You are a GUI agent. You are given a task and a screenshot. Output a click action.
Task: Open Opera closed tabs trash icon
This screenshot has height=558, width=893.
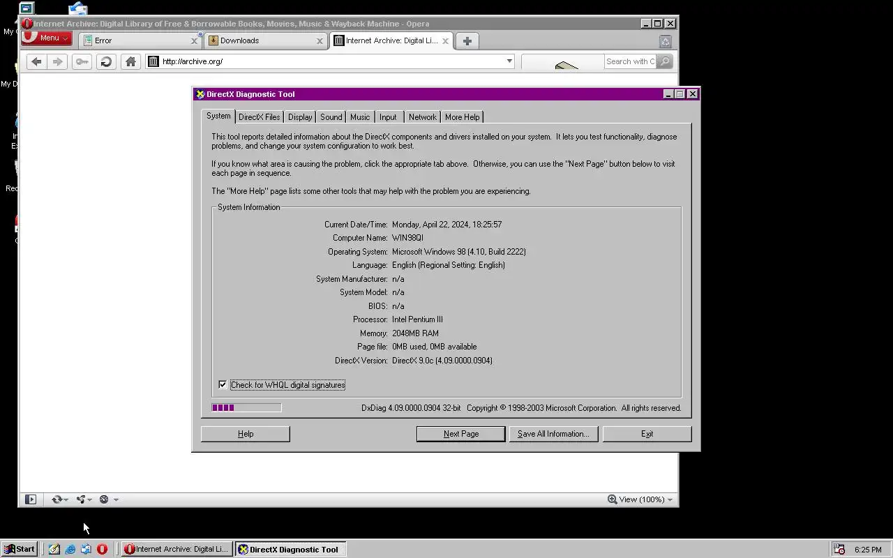(665, 41)
